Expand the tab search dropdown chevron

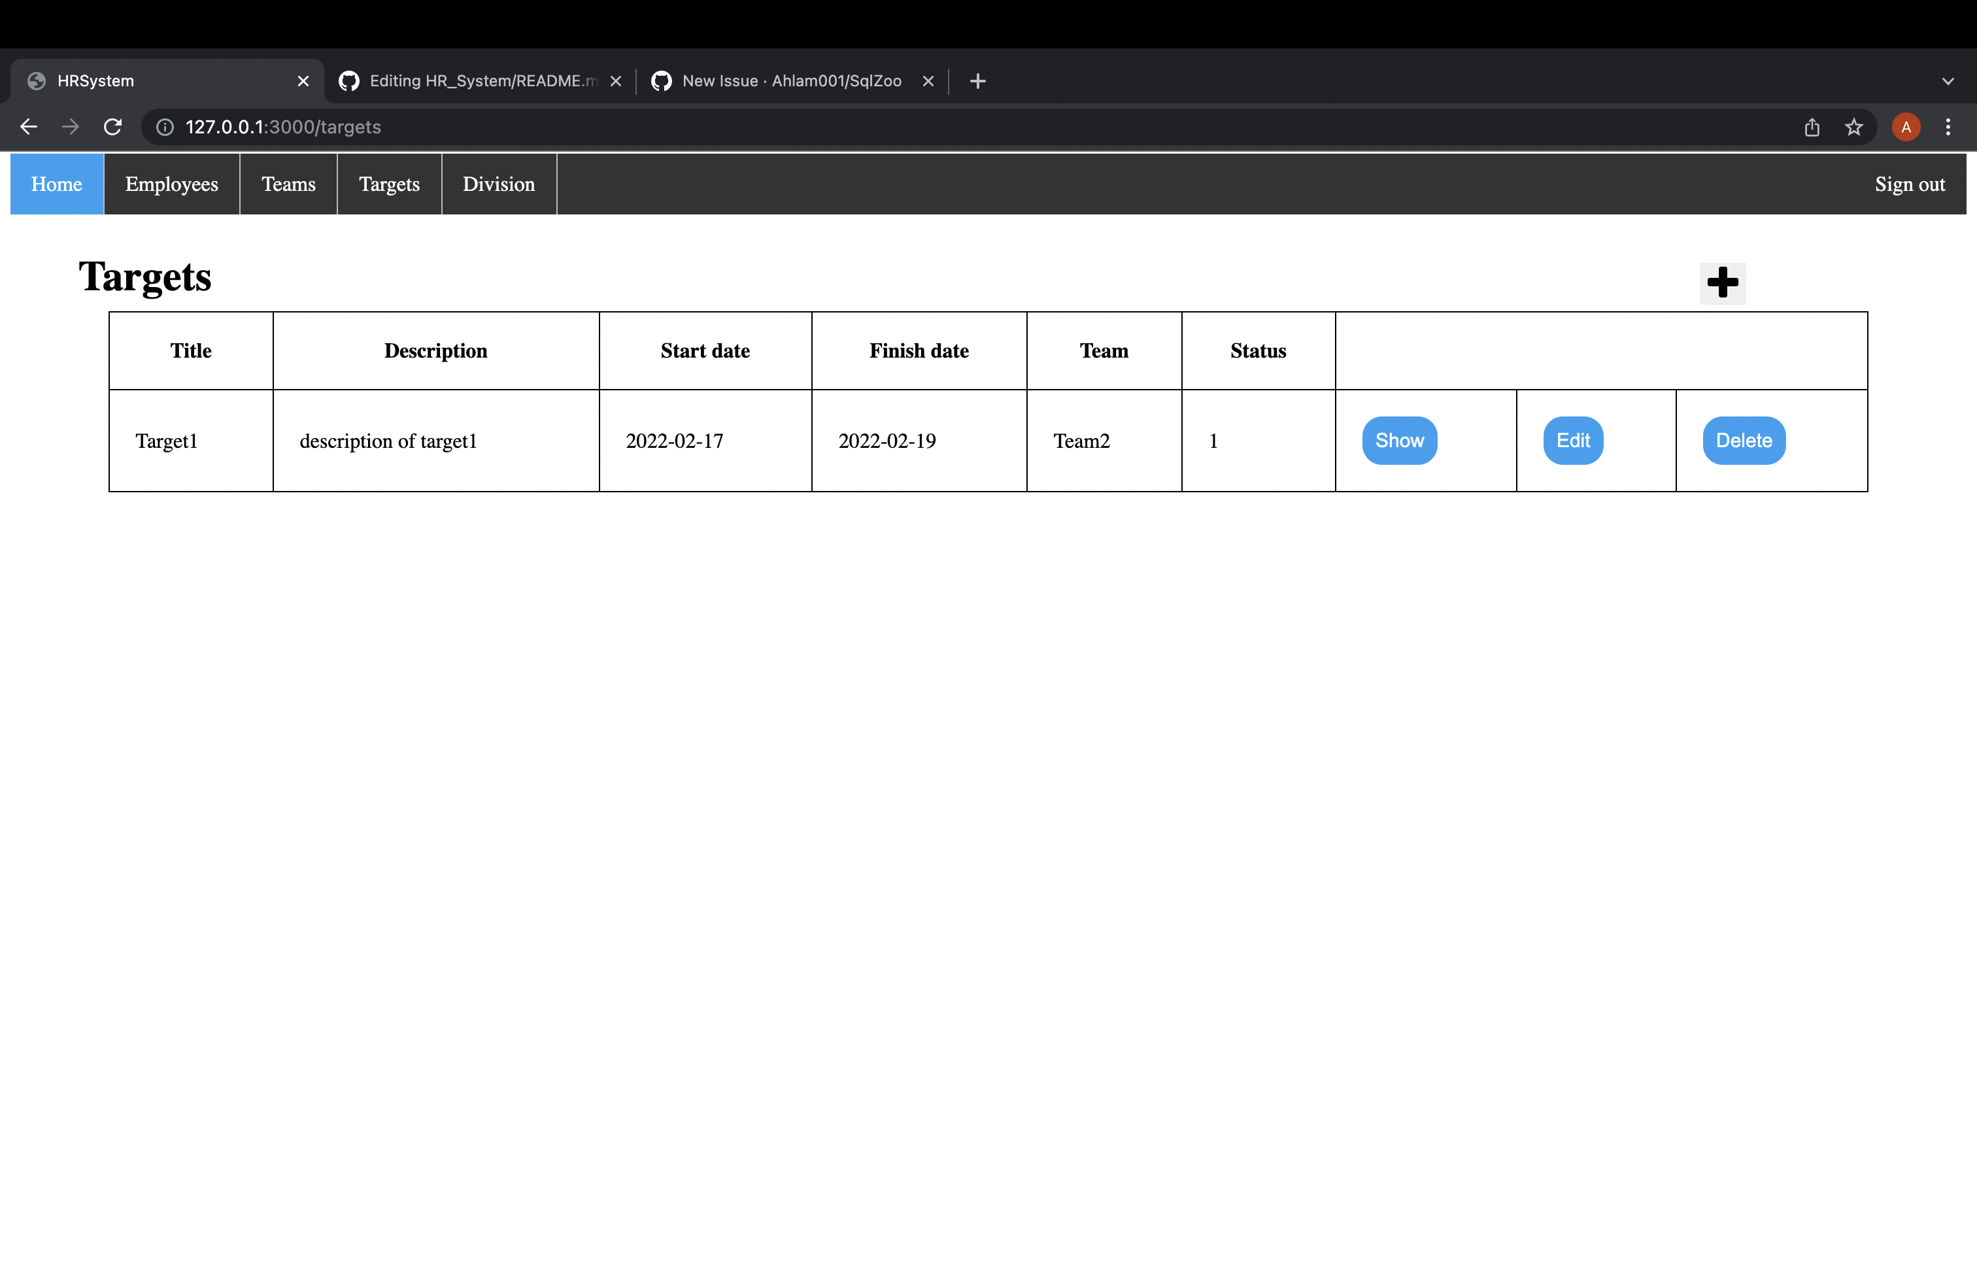click(1947, 81)
